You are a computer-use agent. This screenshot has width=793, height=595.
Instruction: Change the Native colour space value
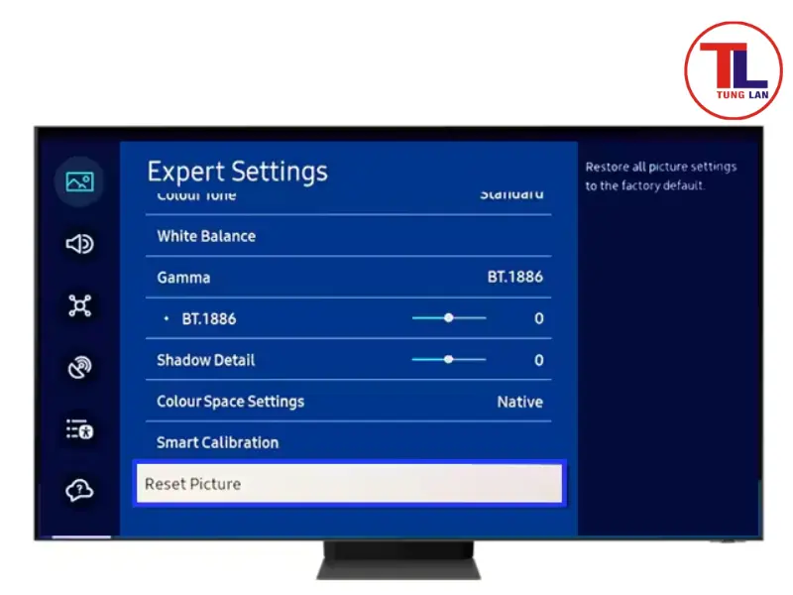click(519, 402)
